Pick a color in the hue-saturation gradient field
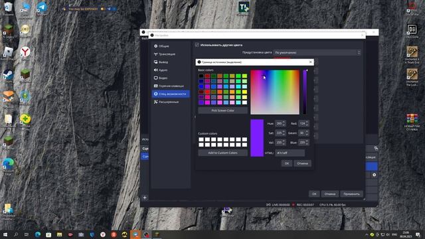Screen dimensions: 425x239 [x=275, y=92]
